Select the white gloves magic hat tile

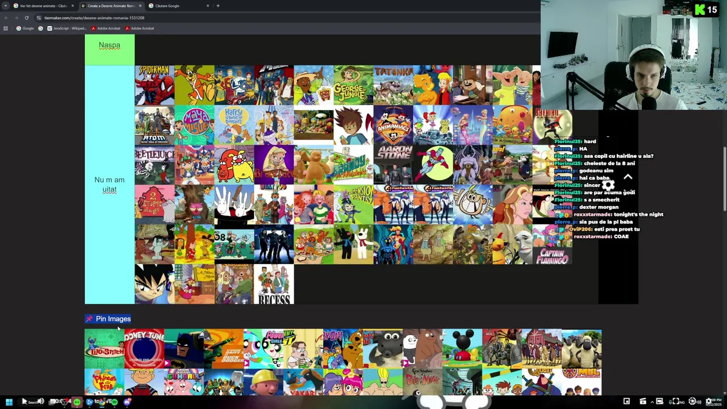click(234, 204)
